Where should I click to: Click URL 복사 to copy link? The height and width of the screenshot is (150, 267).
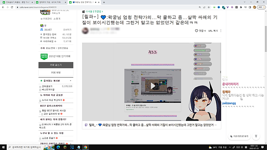coord(213,31)
